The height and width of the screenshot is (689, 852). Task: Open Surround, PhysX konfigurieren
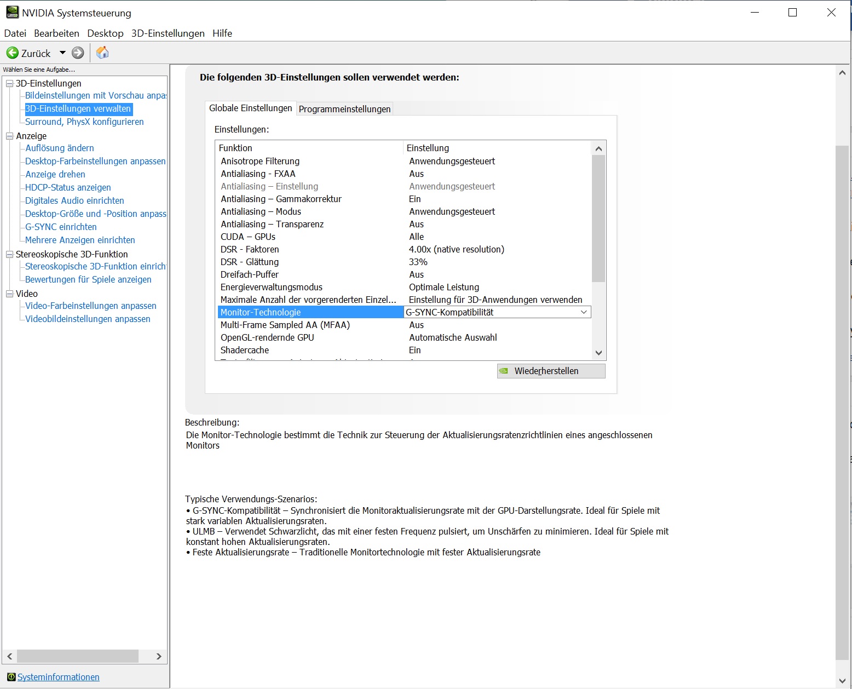84,122
